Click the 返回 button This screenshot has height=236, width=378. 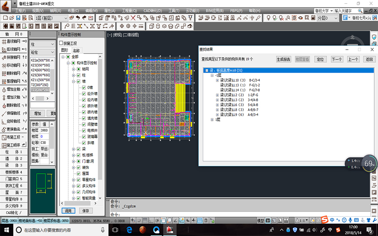(x=369, y=59)
